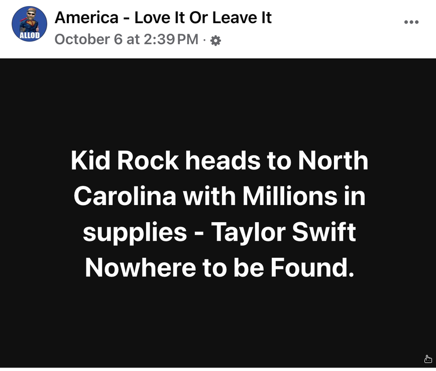
Task: Visit the America - Love It Or Leave It page
Action: coord(163,18)
